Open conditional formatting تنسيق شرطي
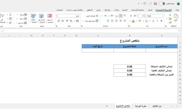This screenshot has height=109, width=182. pos(50,18)
